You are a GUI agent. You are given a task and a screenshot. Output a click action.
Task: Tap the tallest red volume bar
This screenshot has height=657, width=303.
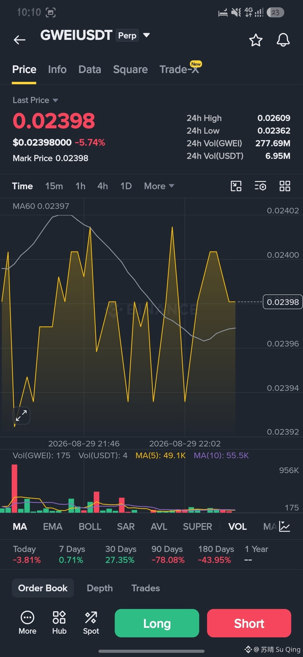[x=14, y=488]
